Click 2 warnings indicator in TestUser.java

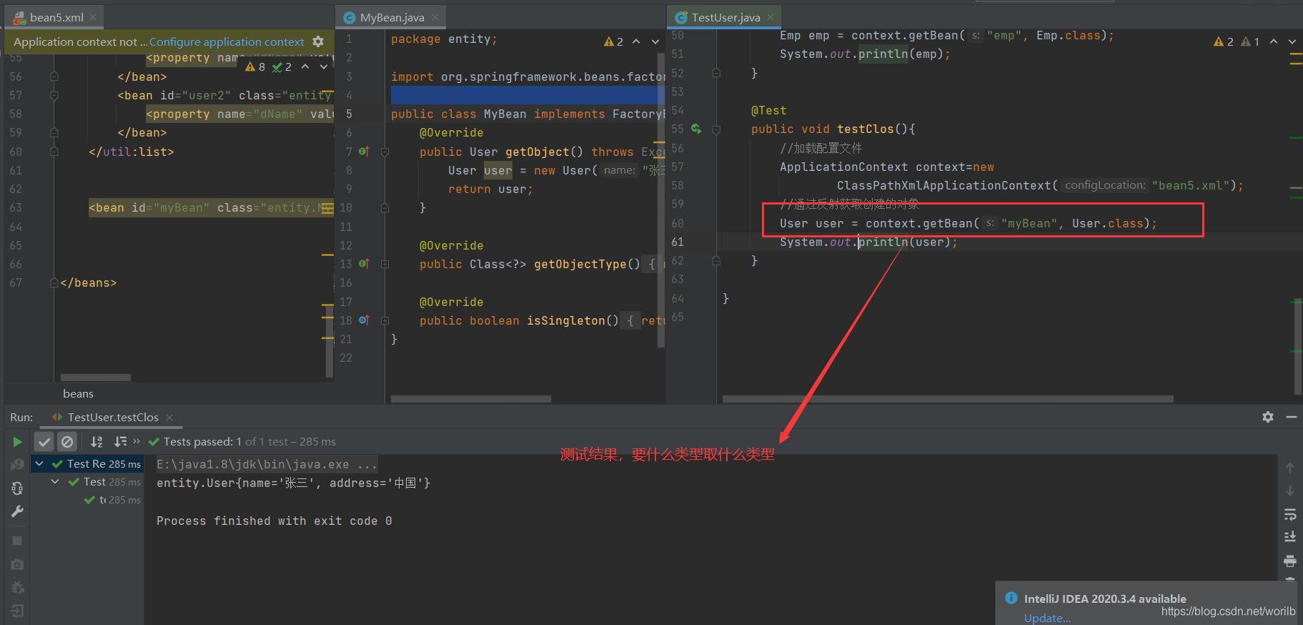coord(1223,41)
